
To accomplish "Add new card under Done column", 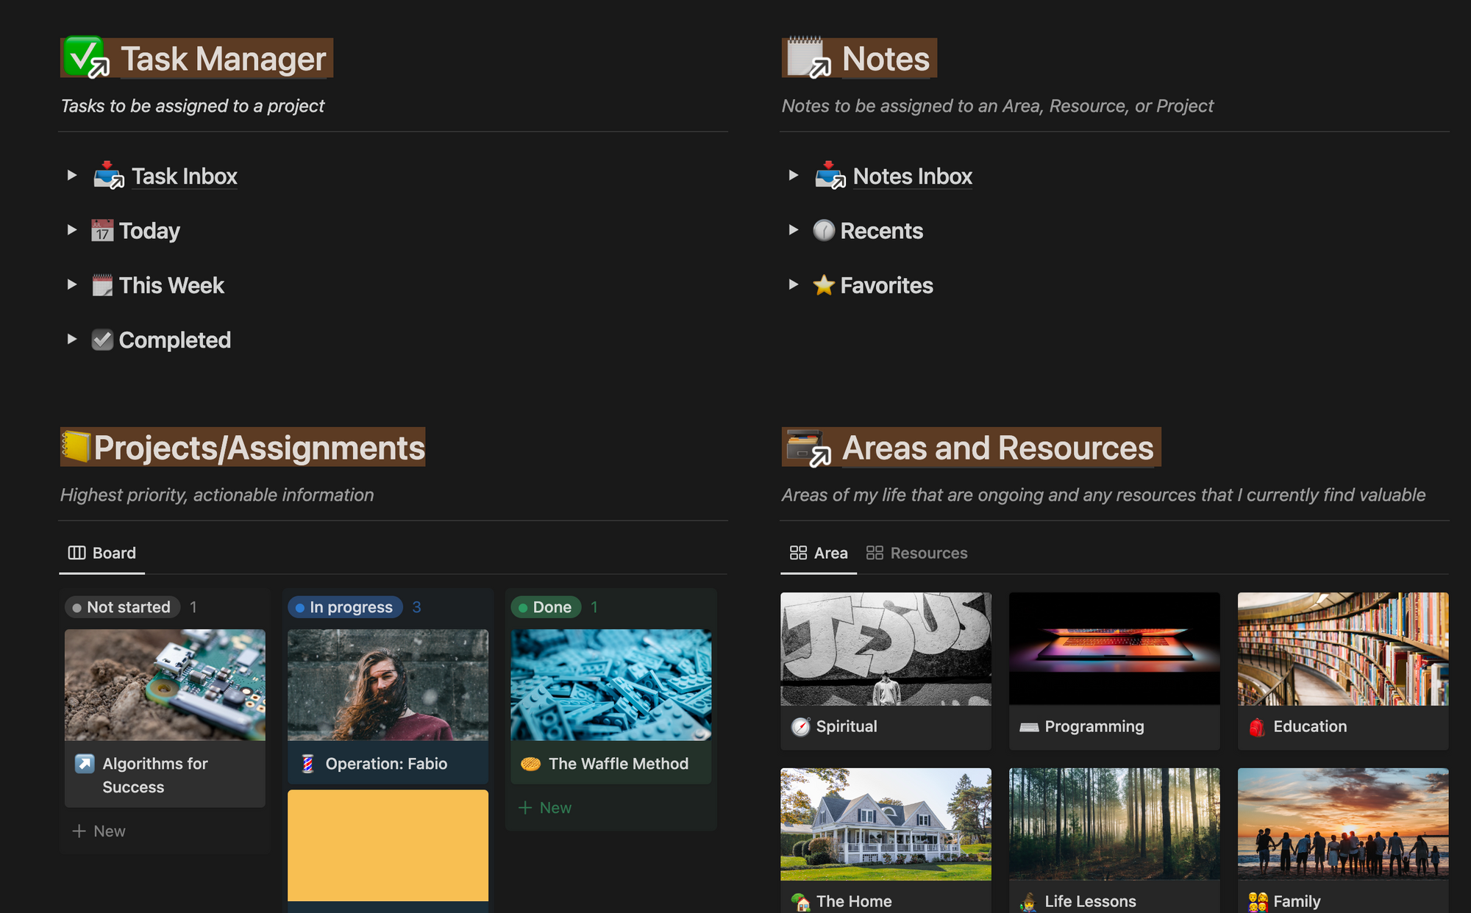I will pyautogui.click(x=545, y=808).
